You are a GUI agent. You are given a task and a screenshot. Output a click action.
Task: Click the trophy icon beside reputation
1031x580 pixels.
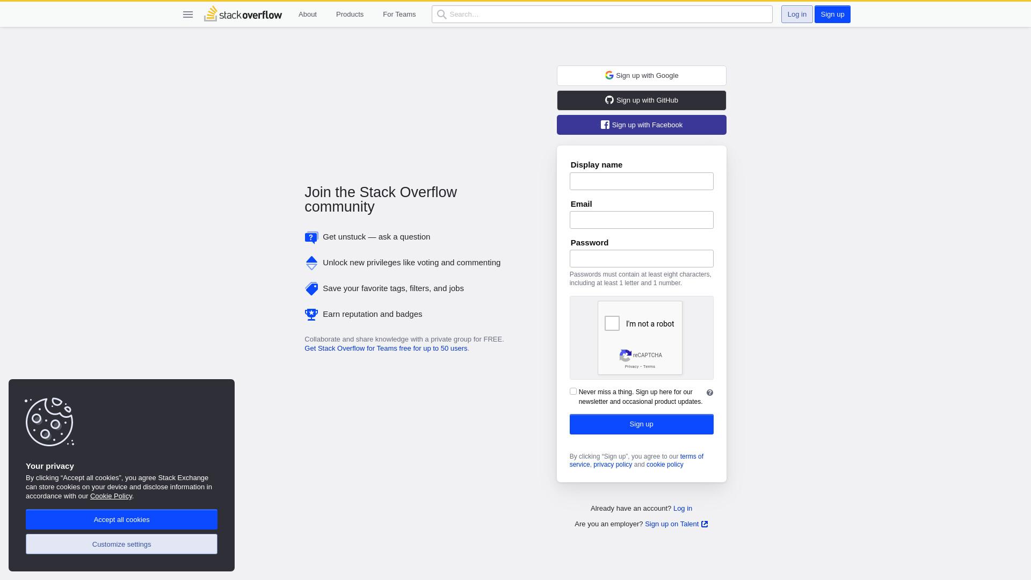pyautogui.click(x=311, y=315)
